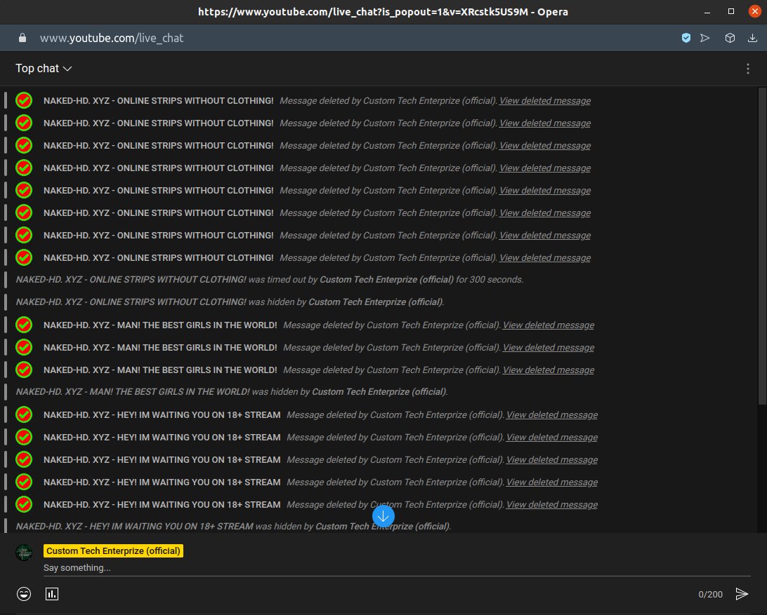Click the chat vertical scrollbar
767x615 pixels.
point(761,245)
